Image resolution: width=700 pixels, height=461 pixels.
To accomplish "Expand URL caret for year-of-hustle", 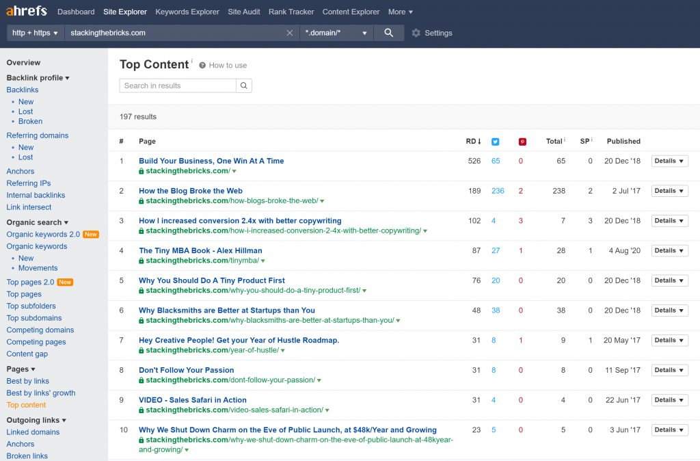I will tap(282, 351).
